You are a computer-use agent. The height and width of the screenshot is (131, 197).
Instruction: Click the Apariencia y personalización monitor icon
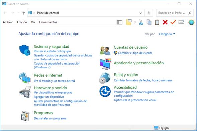tap(106, 64)
